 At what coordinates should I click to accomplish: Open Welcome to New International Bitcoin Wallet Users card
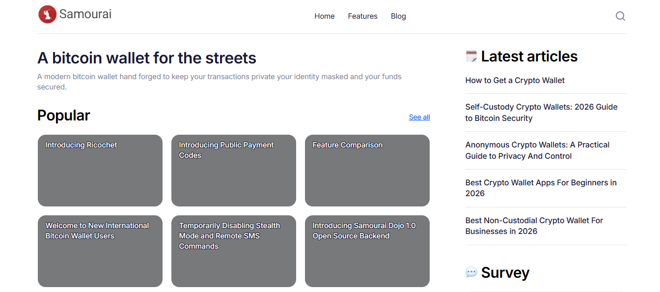(x=100, y=251)
